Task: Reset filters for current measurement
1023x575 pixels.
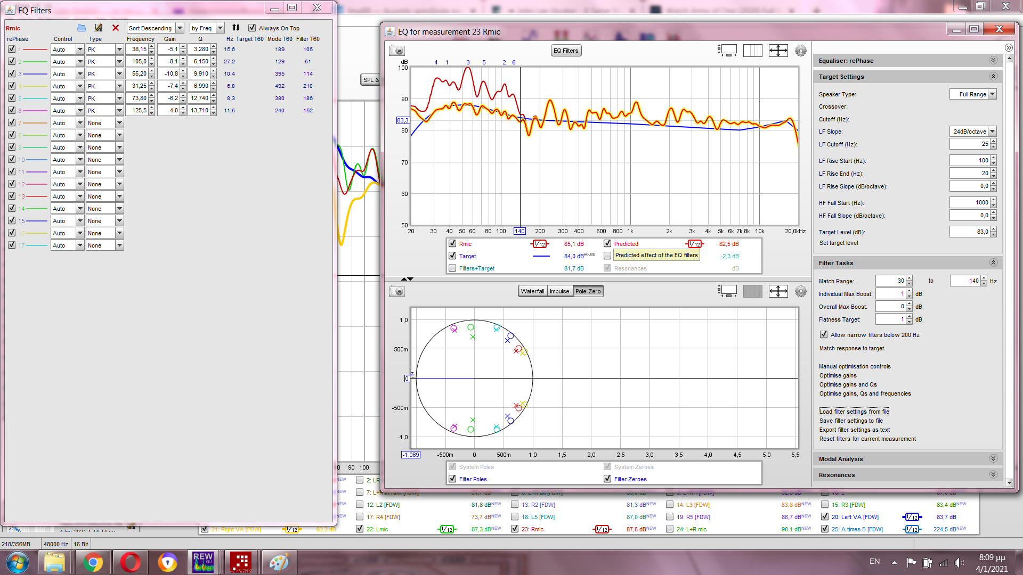Action: click(867, 439)
